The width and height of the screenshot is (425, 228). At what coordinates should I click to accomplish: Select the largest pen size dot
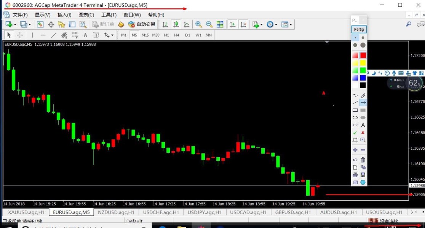tap(363, 45)
